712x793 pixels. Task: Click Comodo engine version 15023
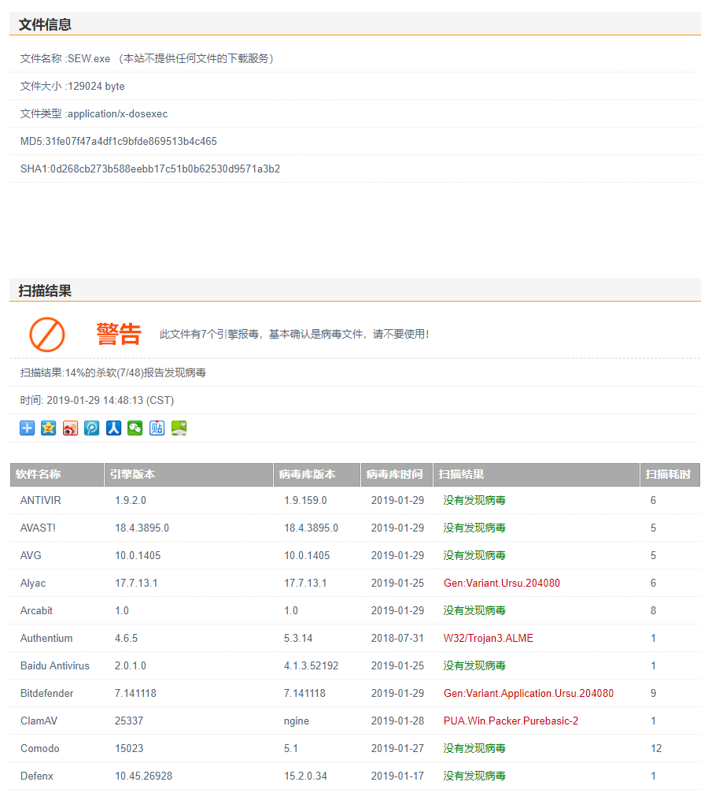point(129,748)
